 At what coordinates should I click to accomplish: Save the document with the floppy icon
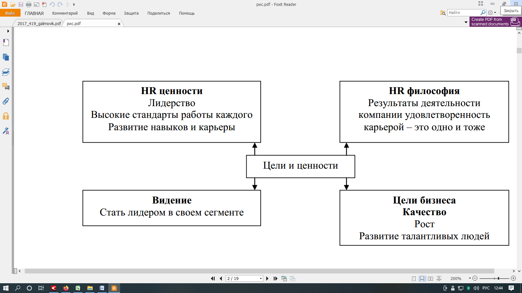[21, 5]
